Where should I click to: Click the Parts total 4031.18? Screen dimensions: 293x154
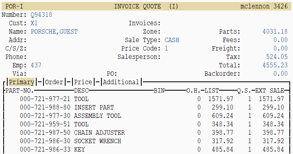point(275,31)
